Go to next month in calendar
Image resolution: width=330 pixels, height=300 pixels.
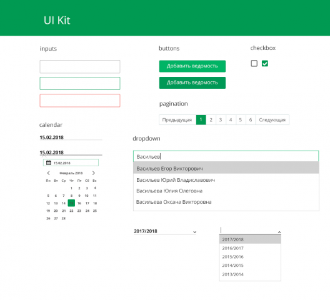click(94, 173)
